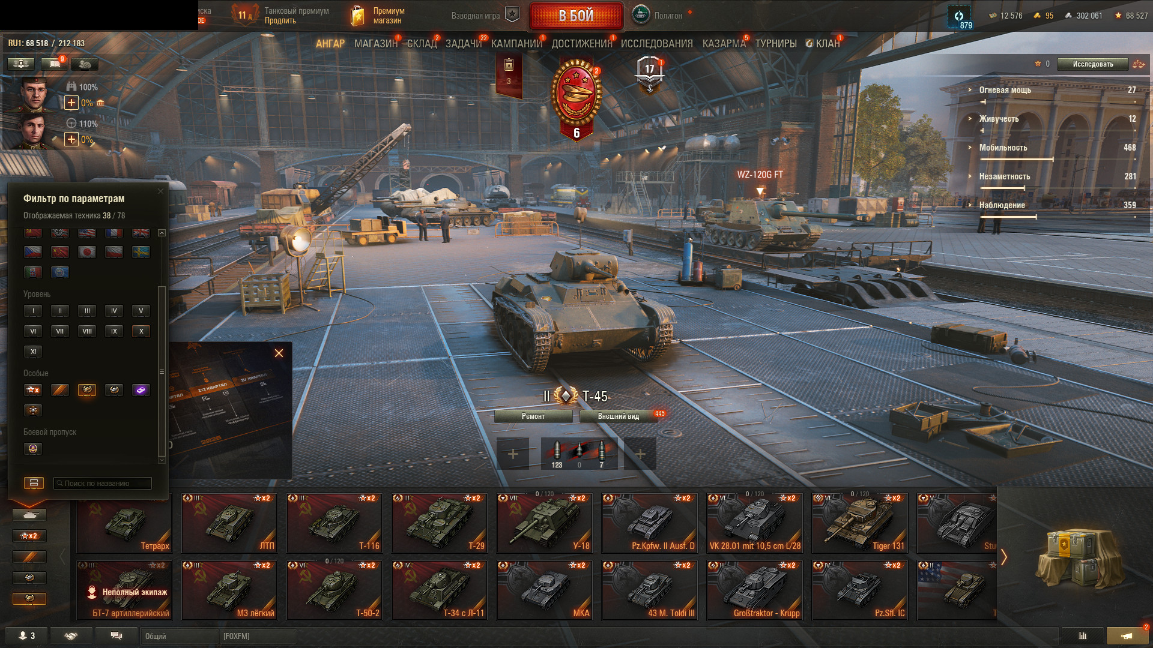Click the search by name field

coord(102,483)
